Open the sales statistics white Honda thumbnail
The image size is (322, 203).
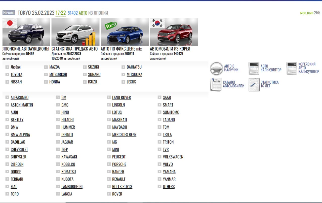(75, 32)
